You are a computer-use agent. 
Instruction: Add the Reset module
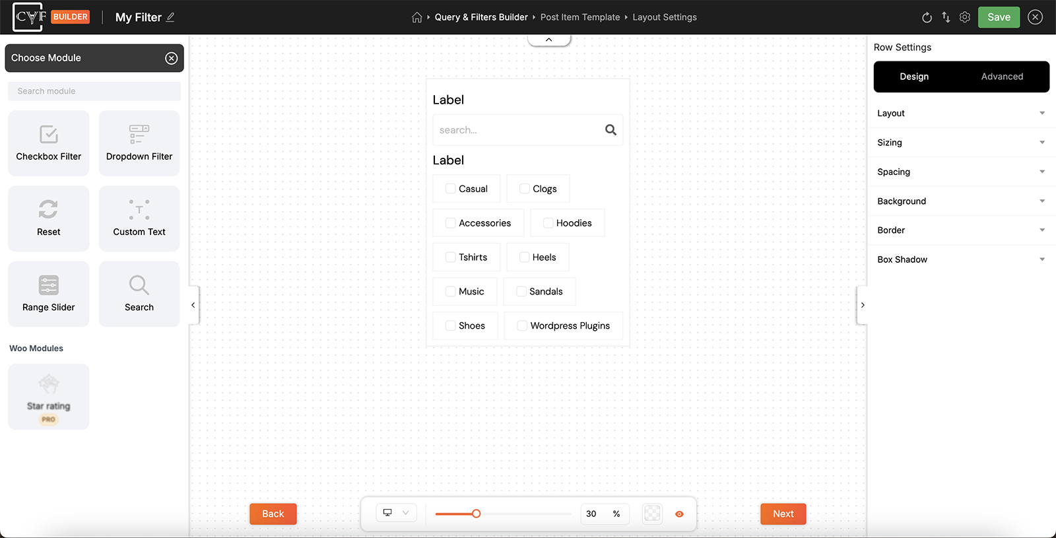click(49, 219)
